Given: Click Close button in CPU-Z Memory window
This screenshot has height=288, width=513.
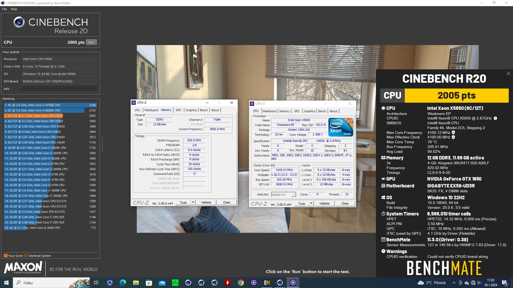Looking at the screenshot, I should pyautogui.click(x=227, y=202).
